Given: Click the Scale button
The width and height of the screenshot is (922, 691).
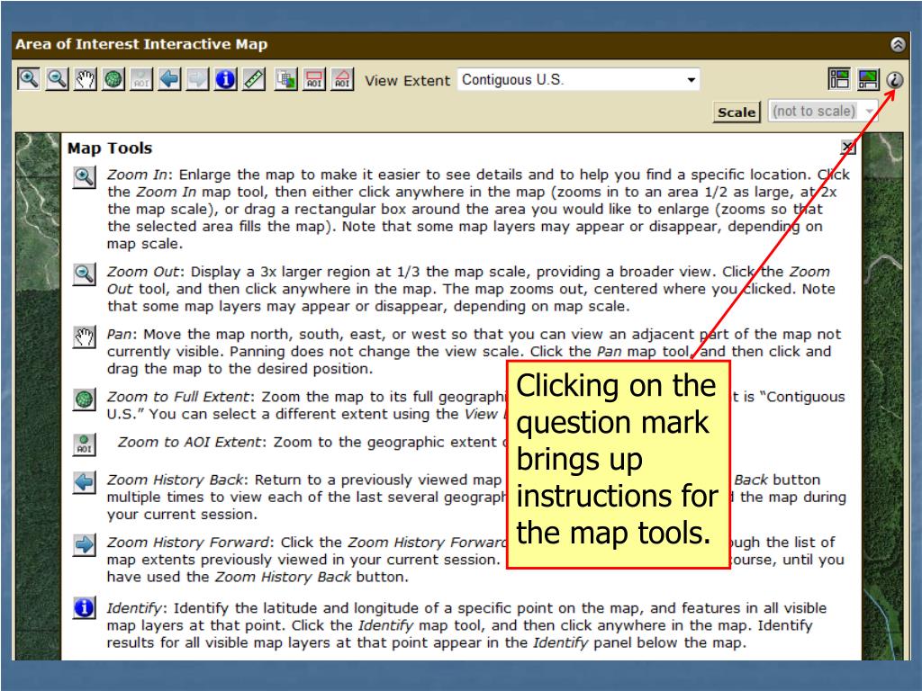Looking at the screenshot, I should (737, 112).
